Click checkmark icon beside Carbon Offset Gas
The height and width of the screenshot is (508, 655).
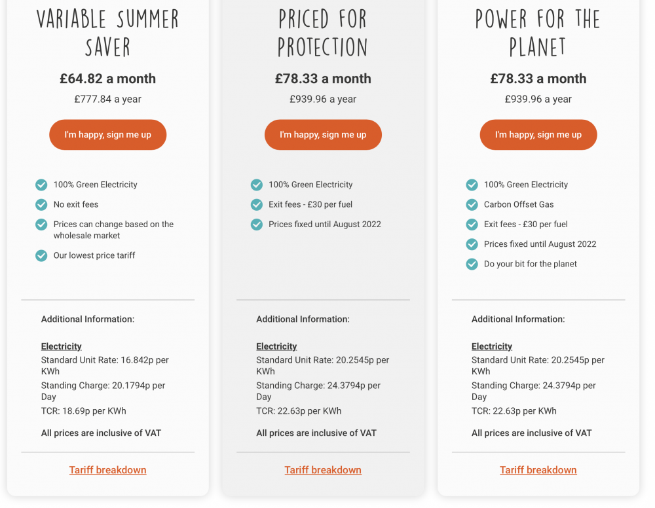472,204
